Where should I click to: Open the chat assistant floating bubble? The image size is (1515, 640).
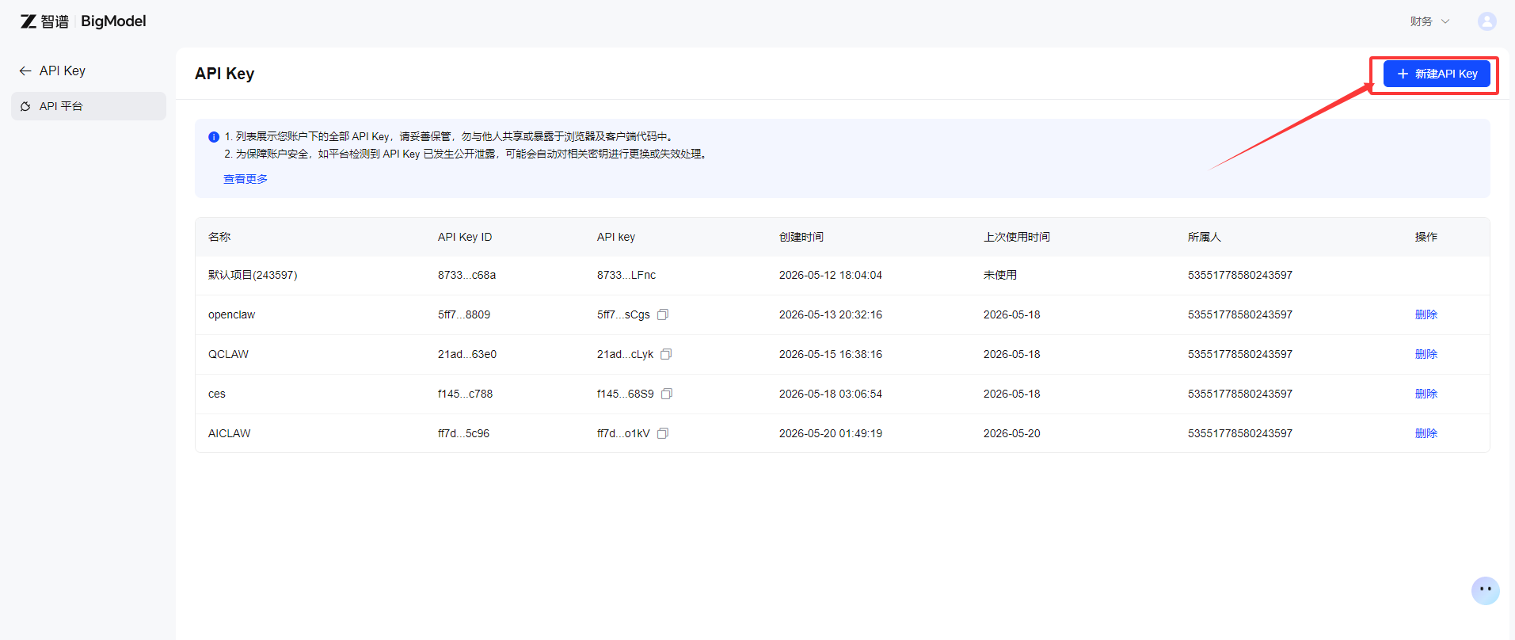coord(1485,590)
